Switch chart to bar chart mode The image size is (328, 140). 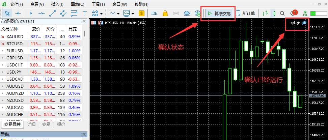265,13
